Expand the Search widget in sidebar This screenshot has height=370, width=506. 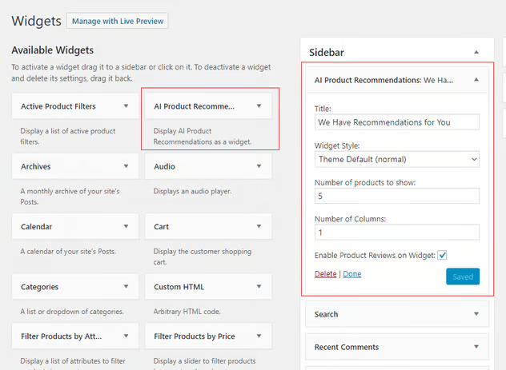(476, 314)
